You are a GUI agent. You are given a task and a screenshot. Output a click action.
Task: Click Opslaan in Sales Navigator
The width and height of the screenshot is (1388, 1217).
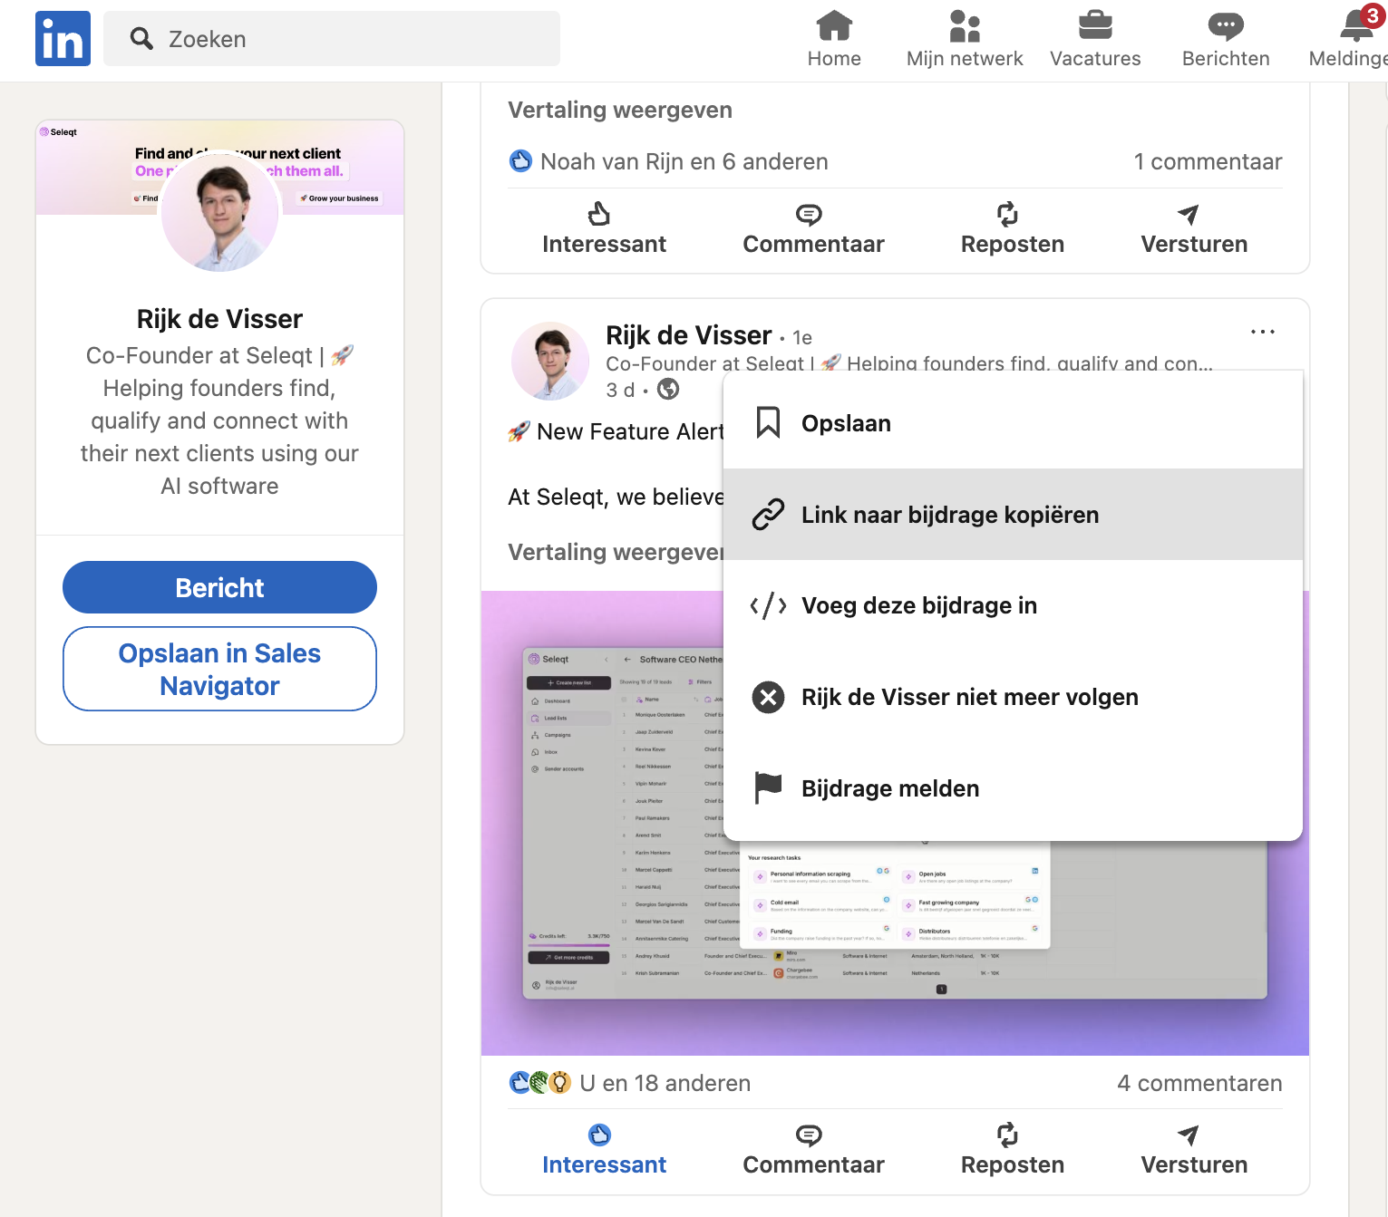[x=219, y=669]
